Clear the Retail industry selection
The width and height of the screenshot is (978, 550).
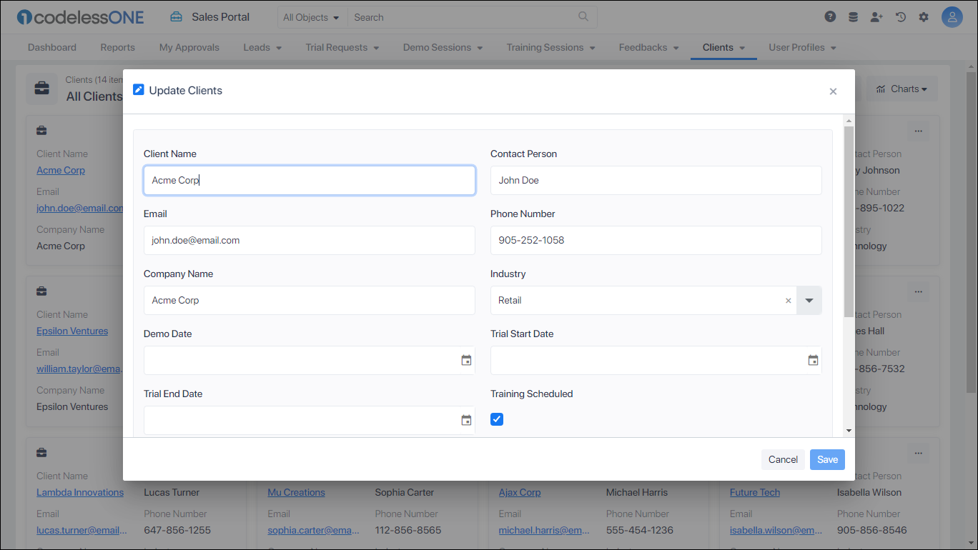coord(789,301)
